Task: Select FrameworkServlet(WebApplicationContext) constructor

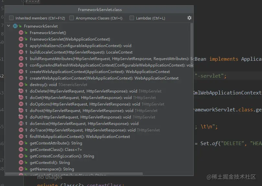Action: (x=70, y=39)
